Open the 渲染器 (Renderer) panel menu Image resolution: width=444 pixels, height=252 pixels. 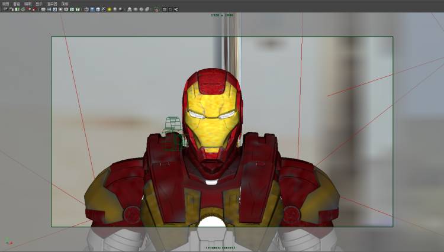(x=52, y=4)
